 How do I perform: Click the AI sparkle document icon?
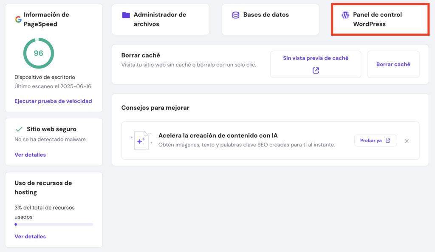point(141,140)
